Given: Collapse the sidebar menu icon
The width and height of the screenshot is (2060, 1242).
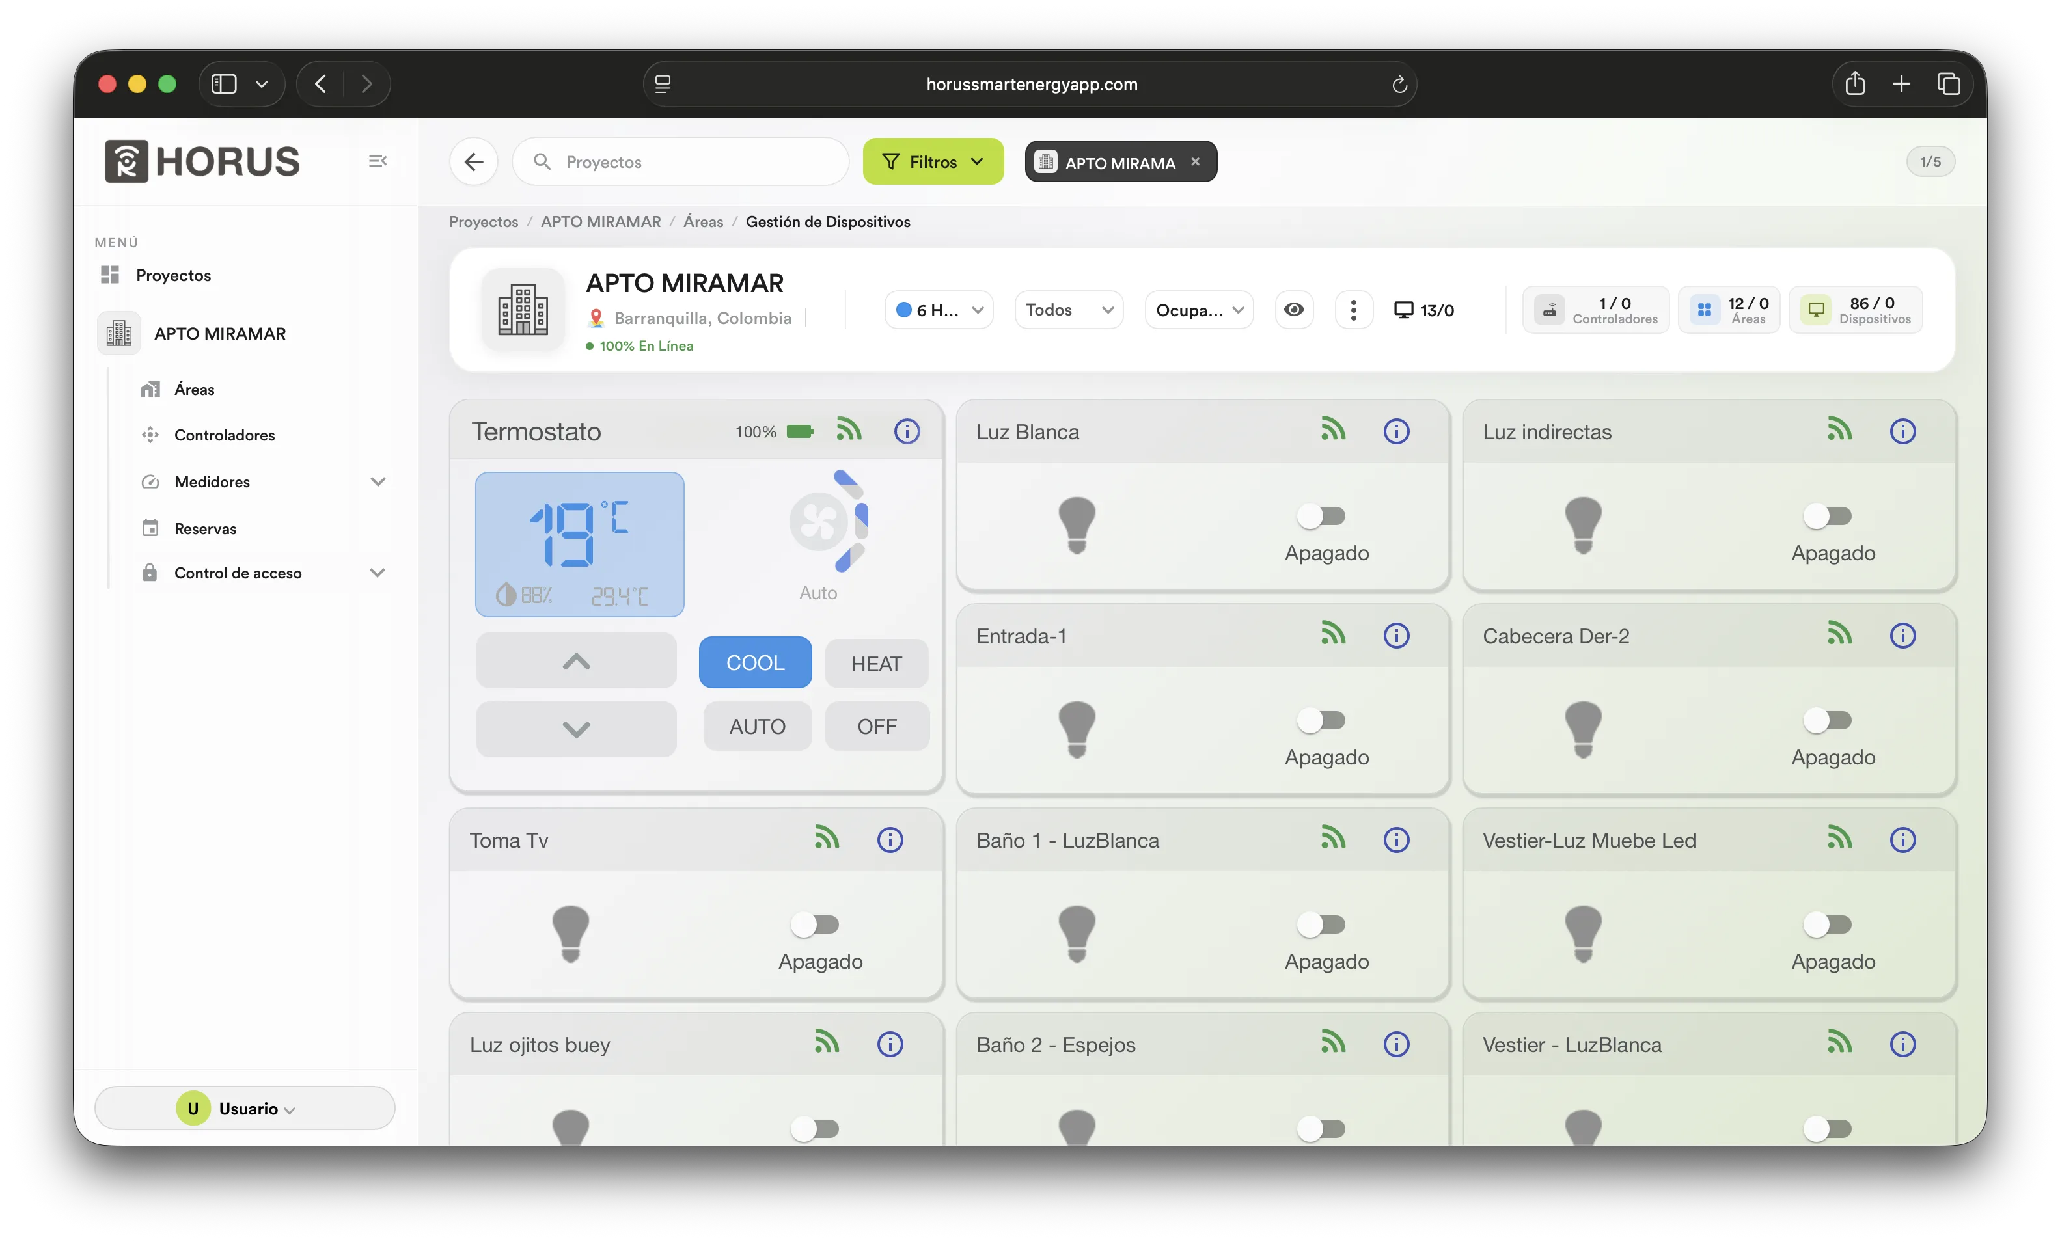Looking at the screenshot, I should pyautogui.click(x=378, y=161).
